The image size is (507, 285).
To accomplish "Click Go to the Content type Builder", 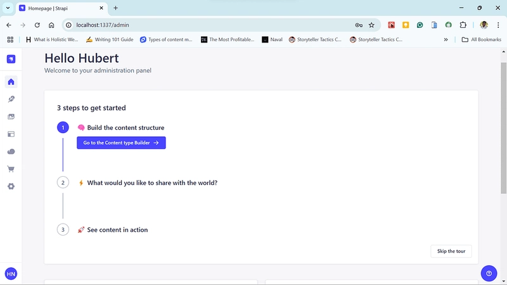I will point(121,143).
